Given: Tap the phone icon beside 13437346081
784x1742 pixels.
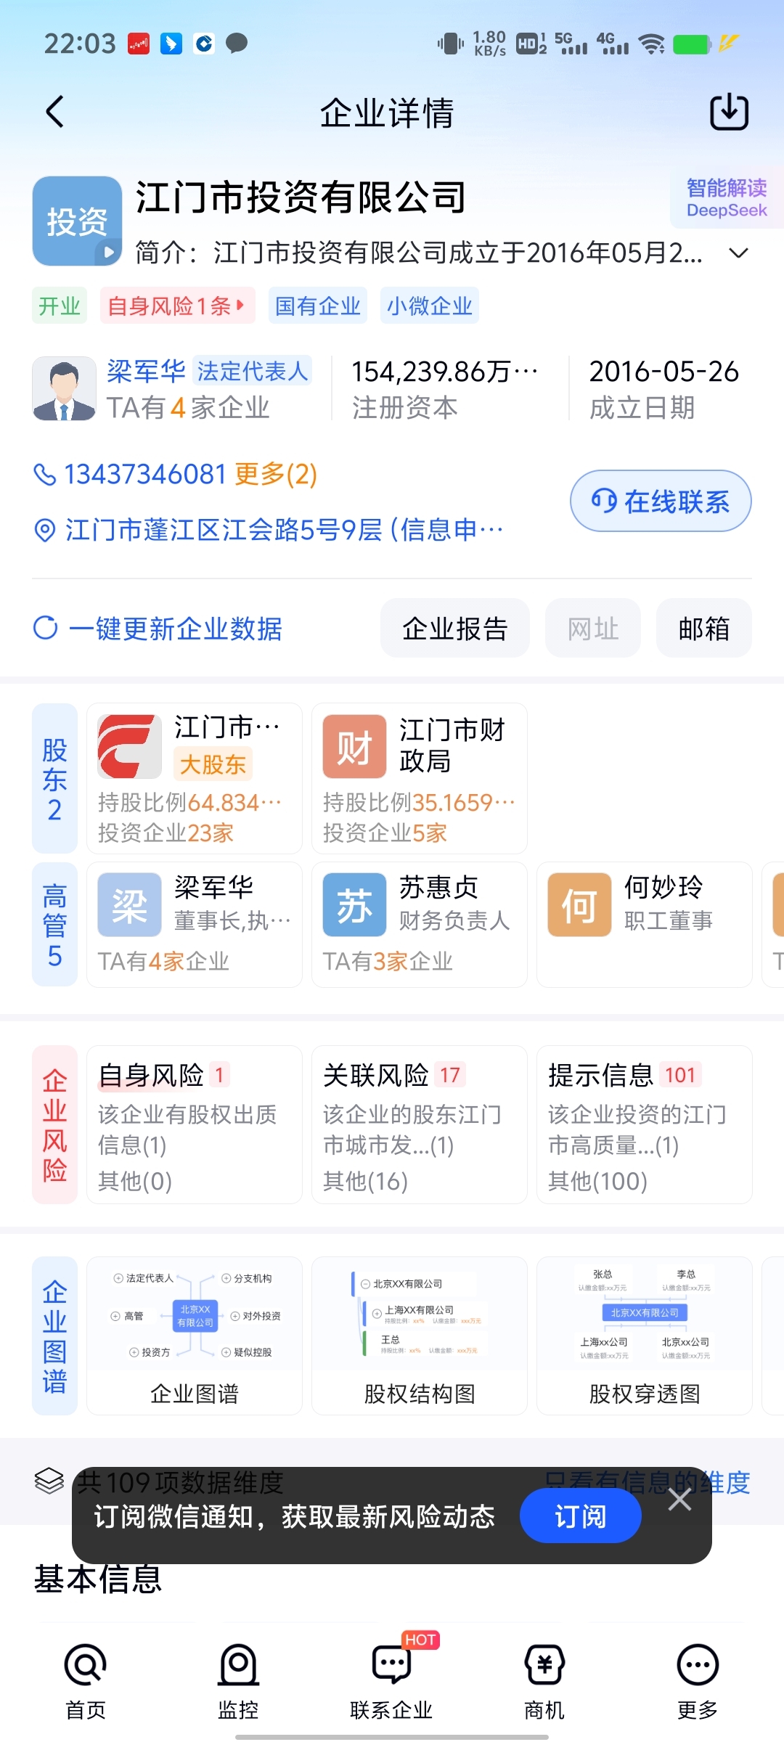Looking at the screenshot, I should coord(45,475).
